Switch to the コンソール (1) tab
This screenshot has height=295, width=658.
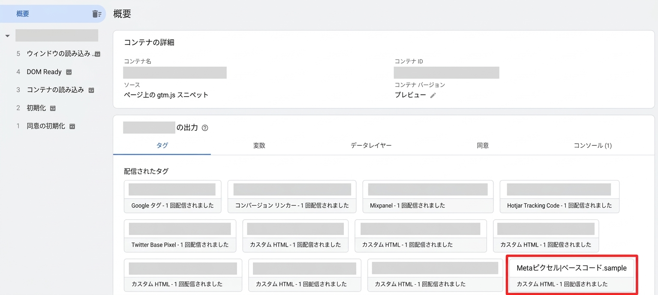click(x=593, y=145)
